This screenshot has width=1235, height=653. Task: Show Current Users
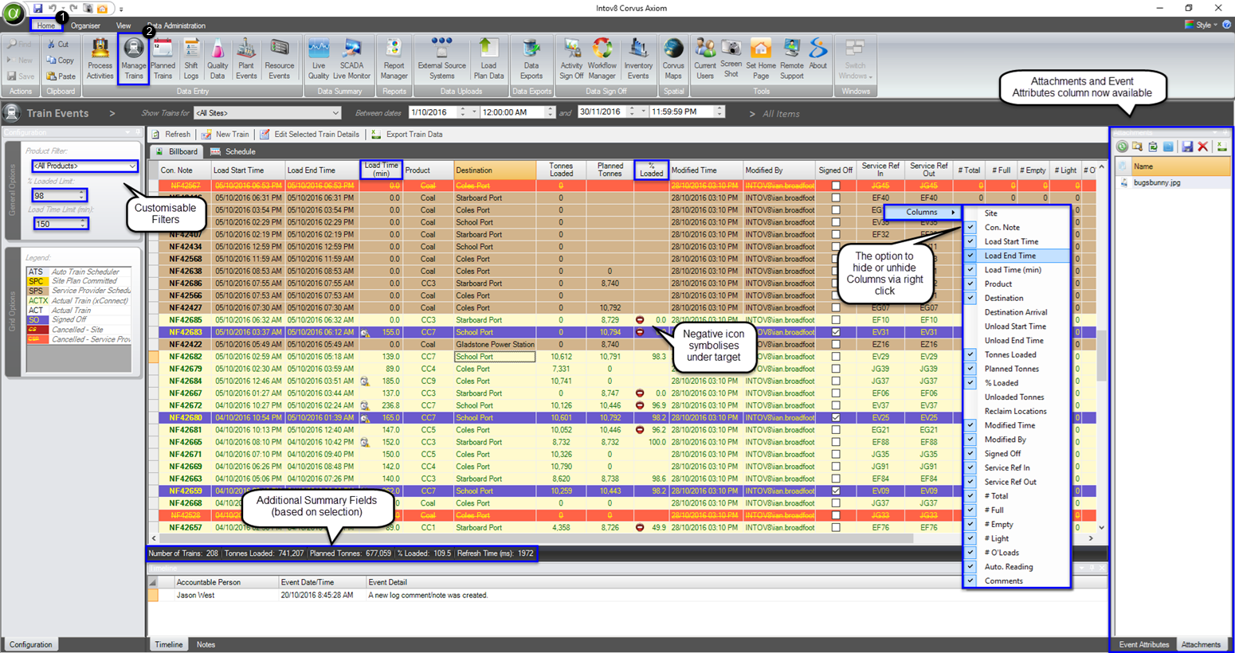click(x=704, y=60)
